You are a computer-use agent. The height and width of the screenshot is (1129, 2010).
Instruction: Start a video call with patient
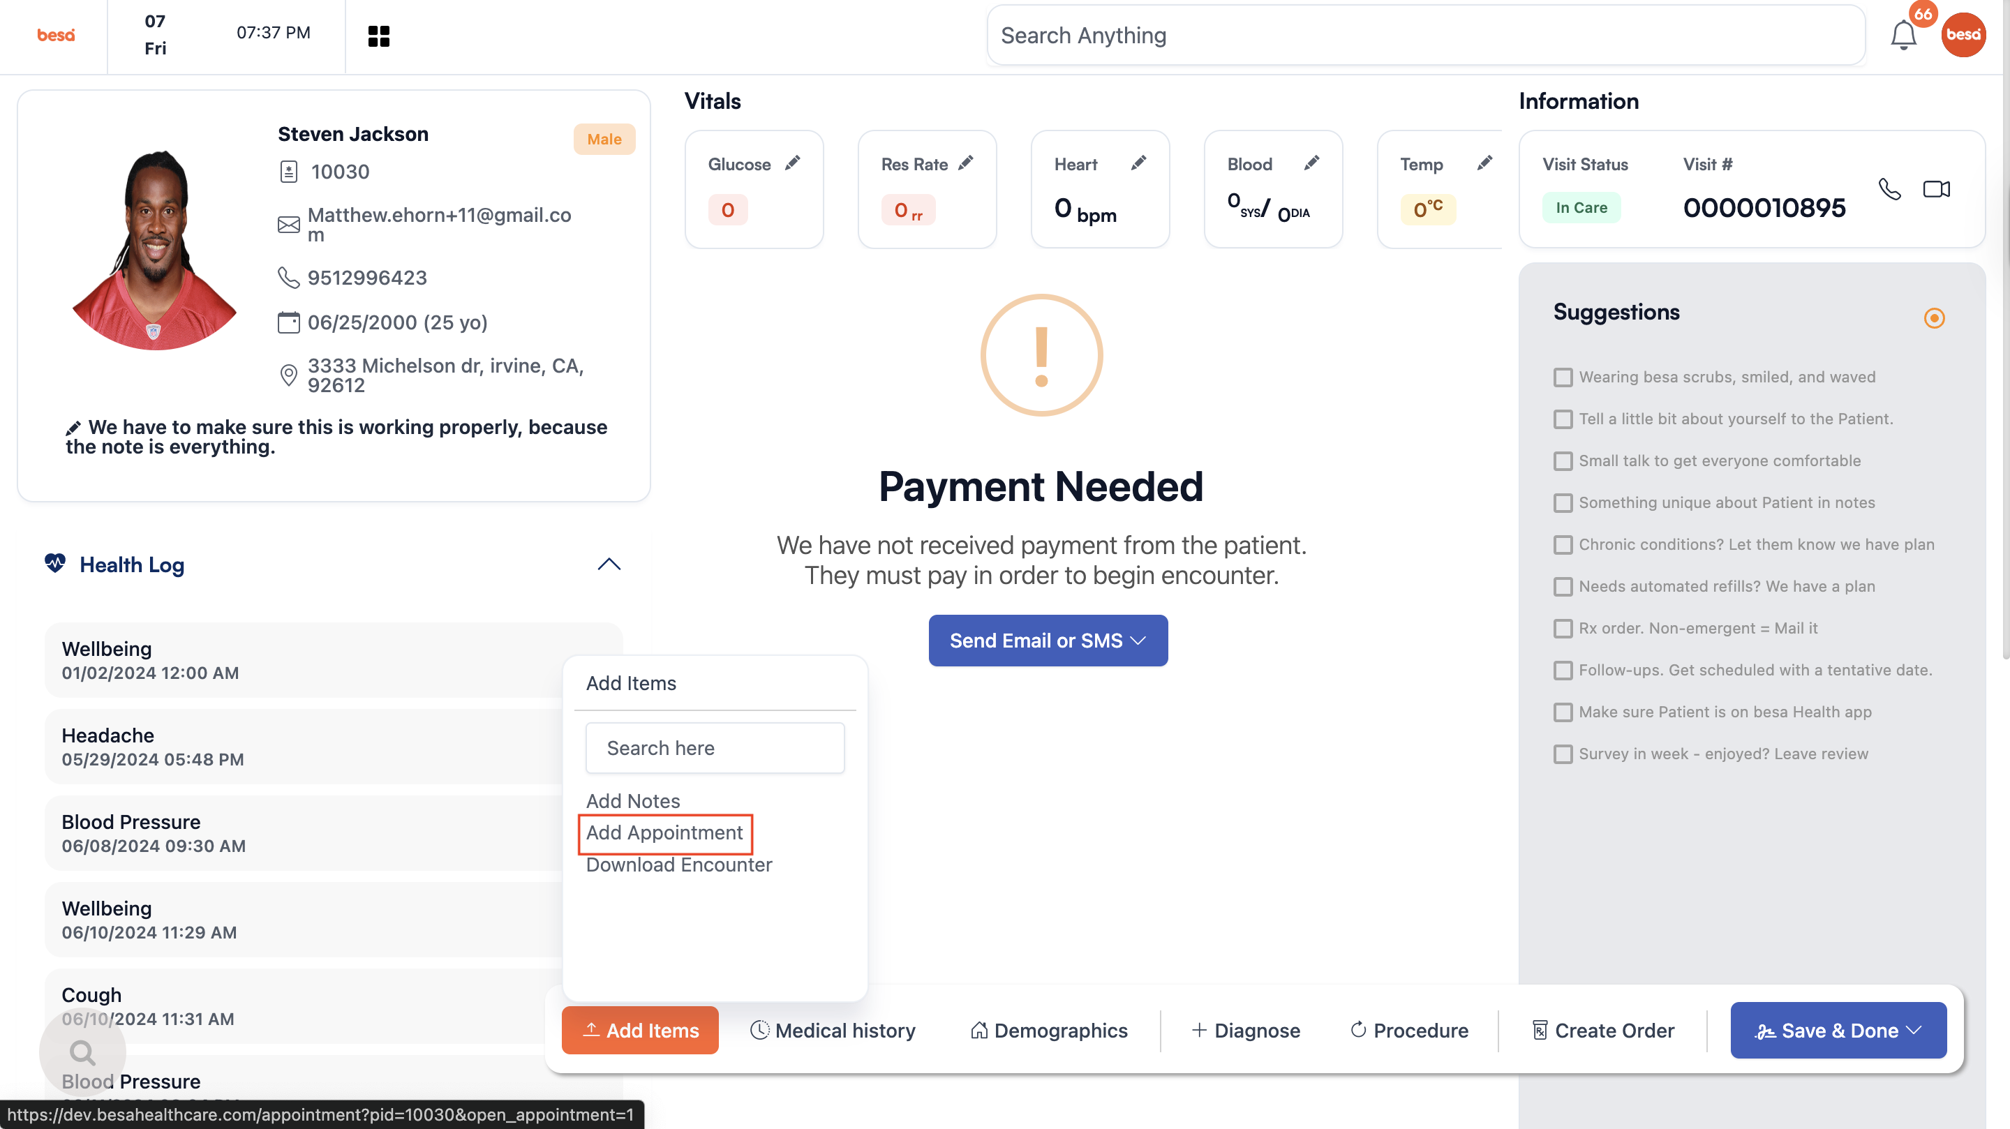click(1936, 189)
